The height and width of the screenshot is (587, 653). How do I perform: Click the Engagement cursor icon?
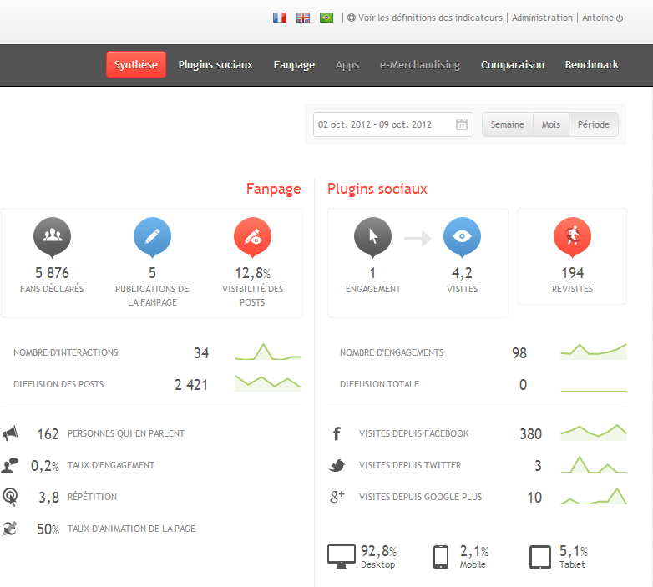coord(372,236)
